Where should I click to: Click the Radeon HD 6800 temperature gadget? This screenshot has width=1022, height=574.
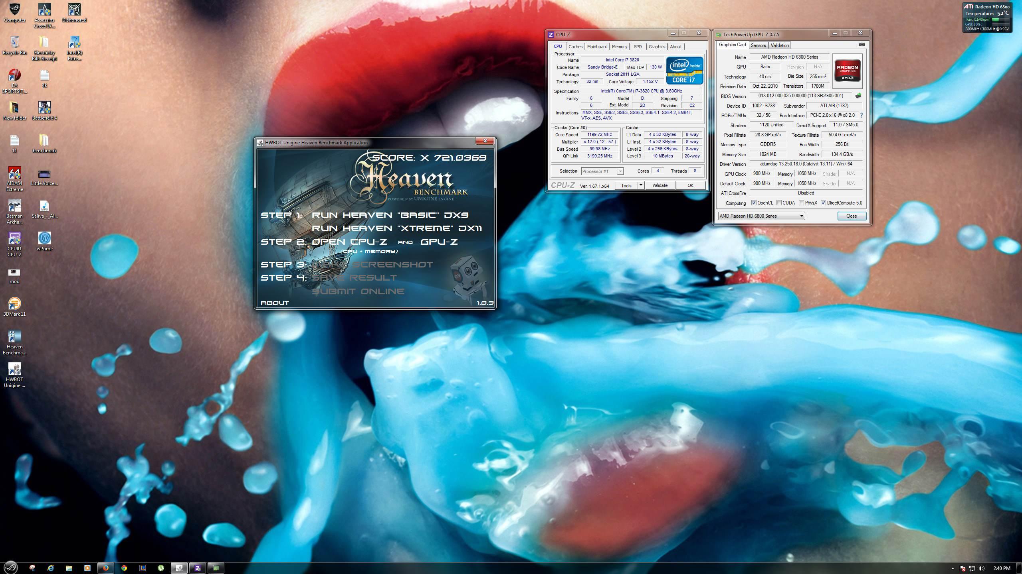[x=987, y=17]
